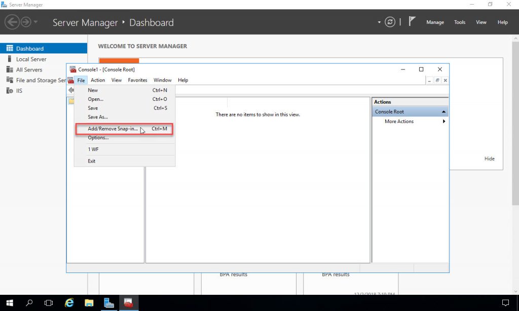Open File Explorer from the taskbar

pos(89,302)
